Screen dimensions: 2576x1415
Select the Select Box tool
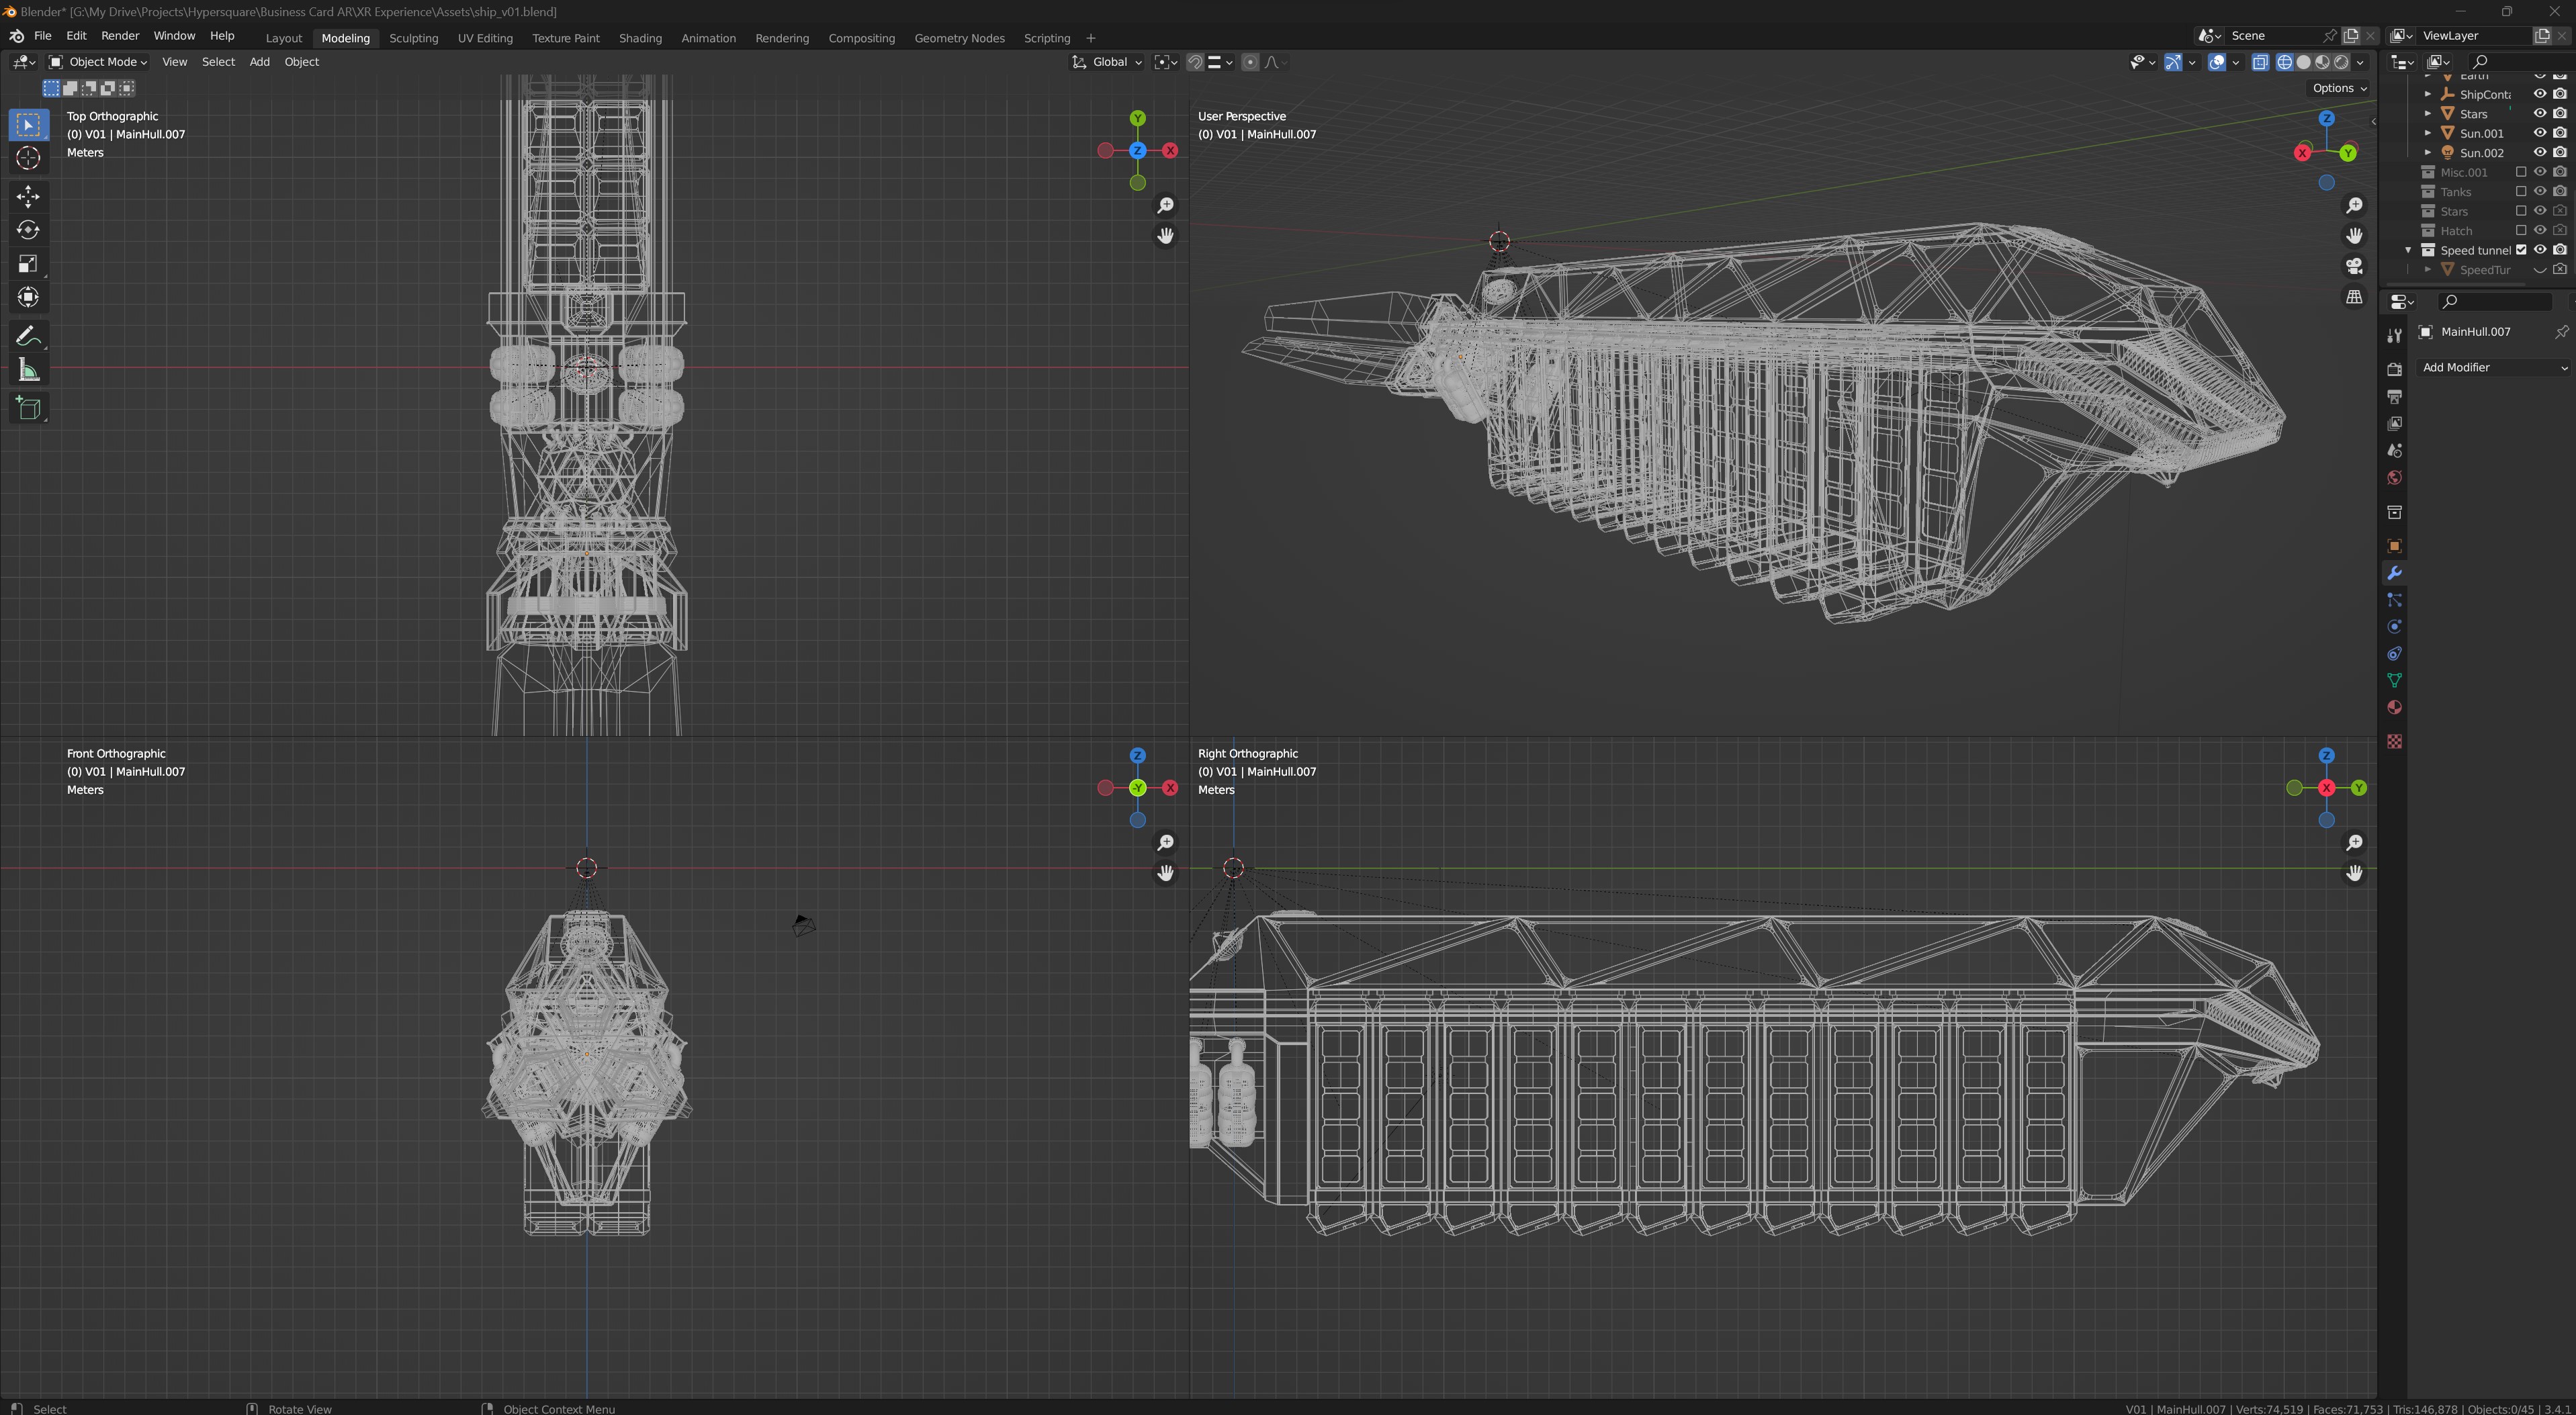click(28, 124)
